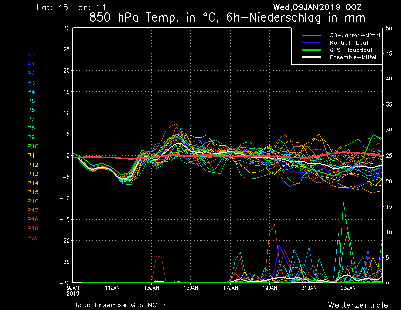Click the "Lat: 45 Lon: 11" coordinates text

click(x=71, y=7)
